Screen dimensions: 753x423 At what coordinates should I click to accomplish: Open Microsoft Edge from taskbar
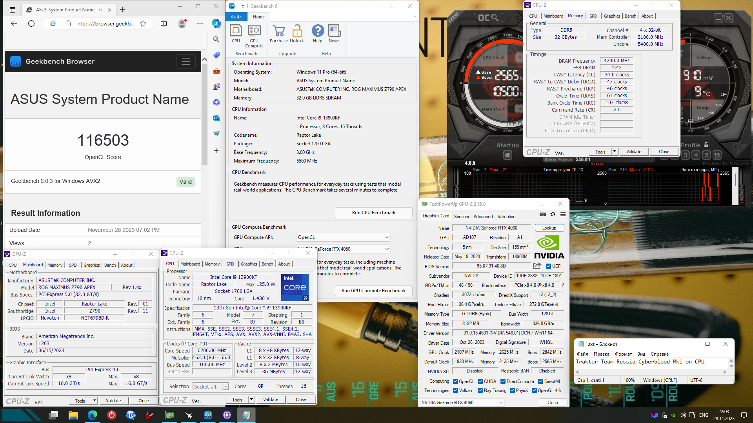[x=92, y=415]
